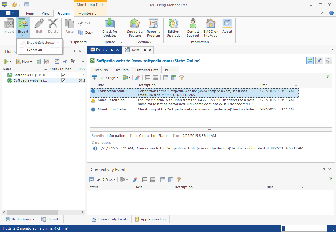Open the application file menu button
The height and width of the screenshot is (232, 336).
point(9,13)
